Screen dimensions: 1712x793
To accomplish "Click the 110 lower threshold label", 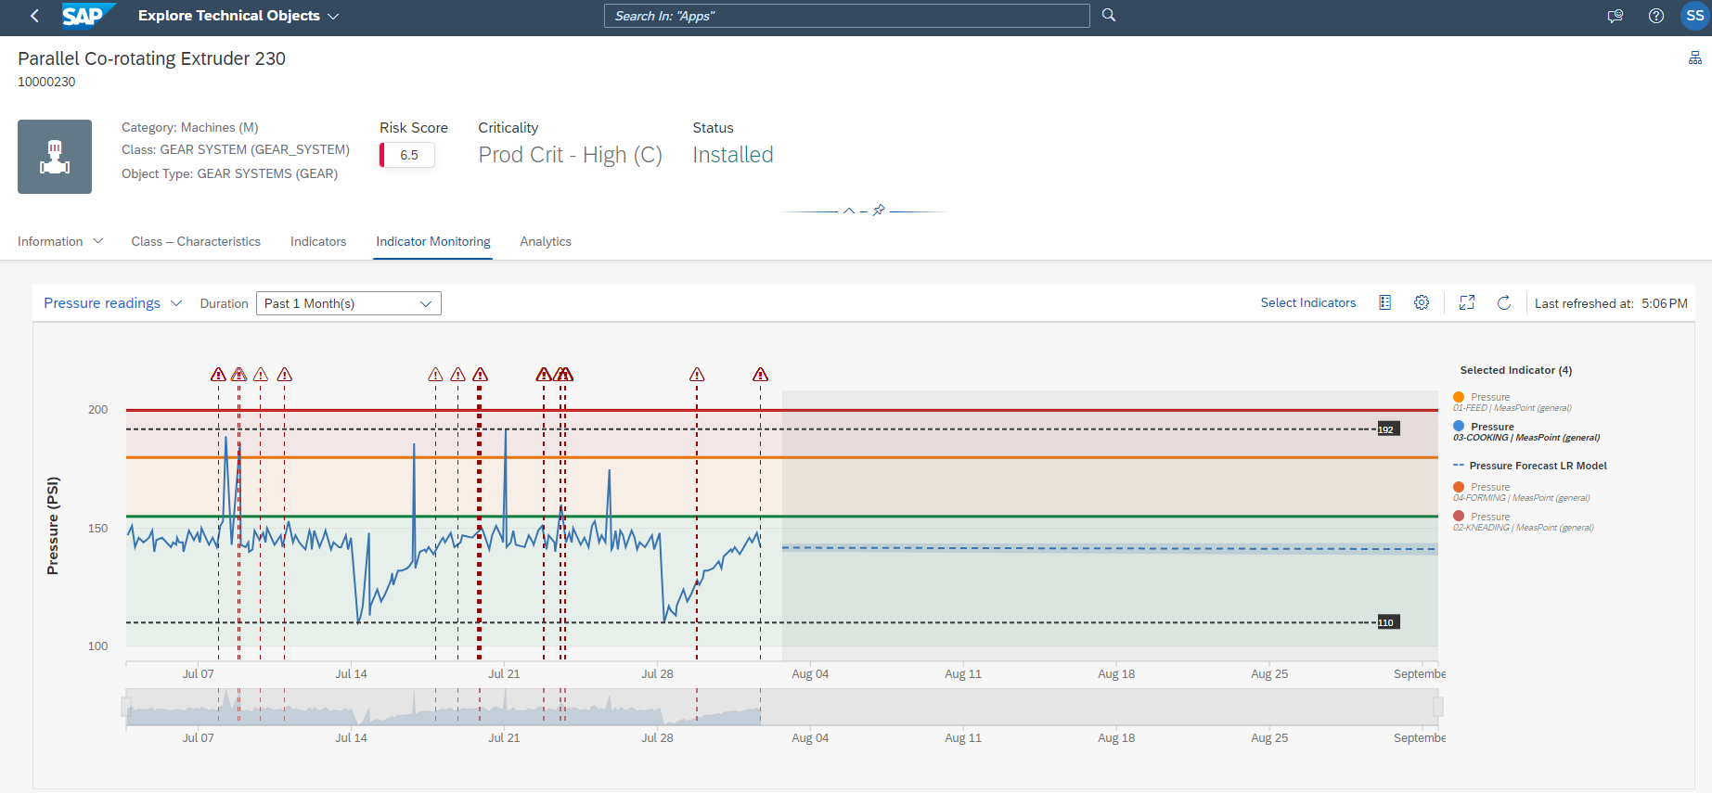I will coord(1387,622).
